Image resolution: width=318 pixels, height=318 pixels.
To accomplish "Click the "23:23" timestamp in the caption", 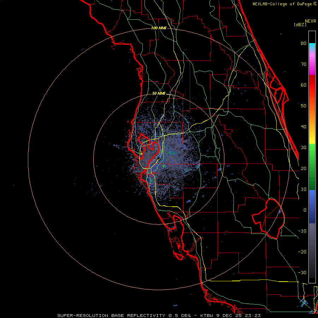I will pos(252,316).
